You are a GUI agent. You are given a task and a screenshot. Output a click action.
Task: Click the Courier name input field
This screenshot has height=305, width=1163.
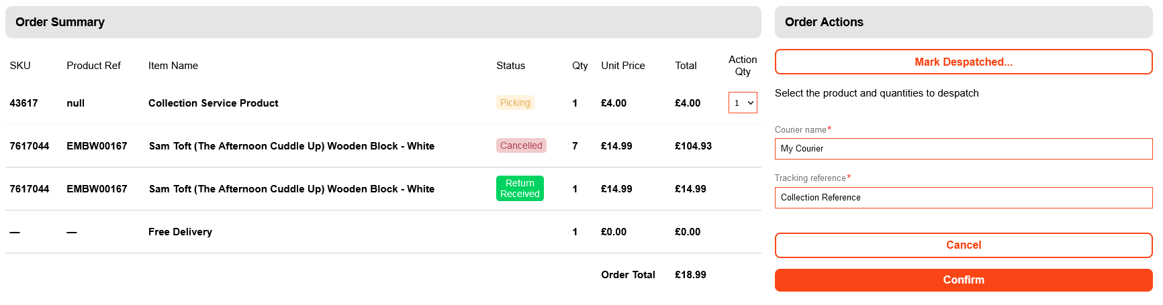coord(963,149)
